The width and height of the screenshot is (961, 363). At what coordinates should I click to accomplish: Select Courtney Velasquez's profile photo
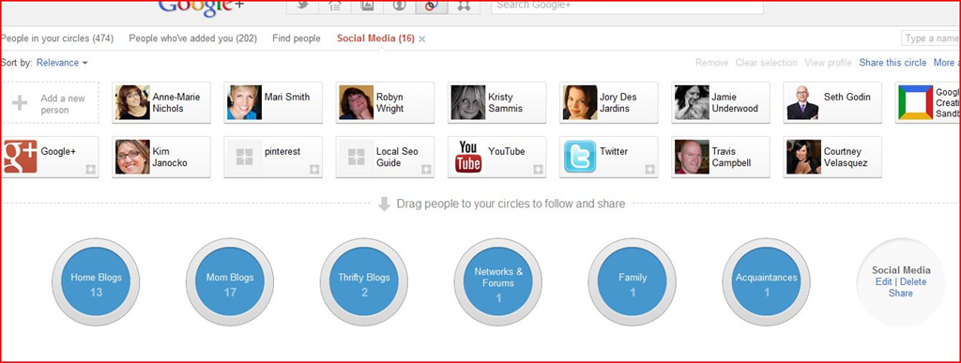click(803, 157)
